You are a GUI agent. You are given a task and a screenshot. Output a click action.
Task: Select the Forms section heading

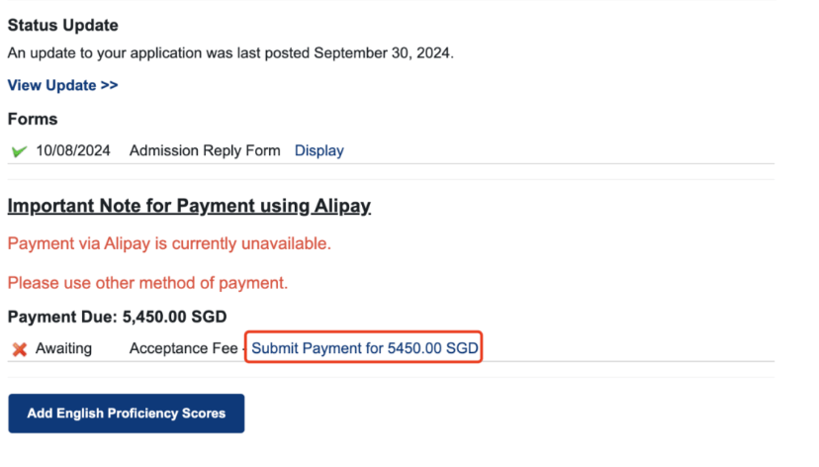33,119
